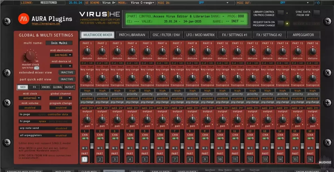Click Part 8 pan knob
Image resolution: width=334 pixels, height=172 pixels.
(x=192, y=120)
